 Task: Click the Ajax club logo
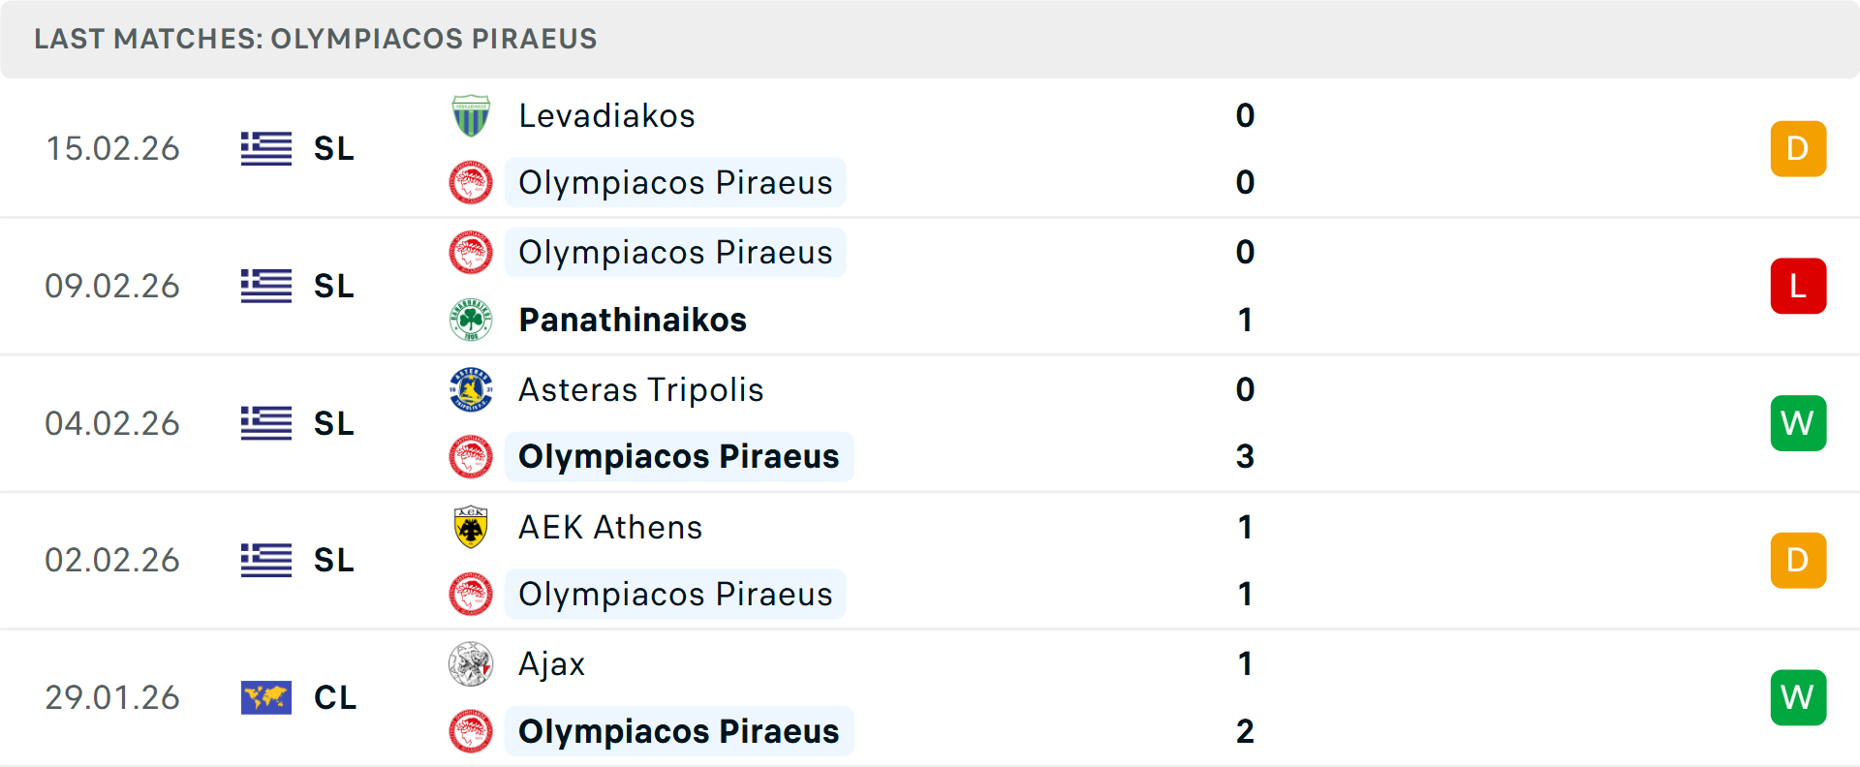pyautogui.click(x=471, y=664)
